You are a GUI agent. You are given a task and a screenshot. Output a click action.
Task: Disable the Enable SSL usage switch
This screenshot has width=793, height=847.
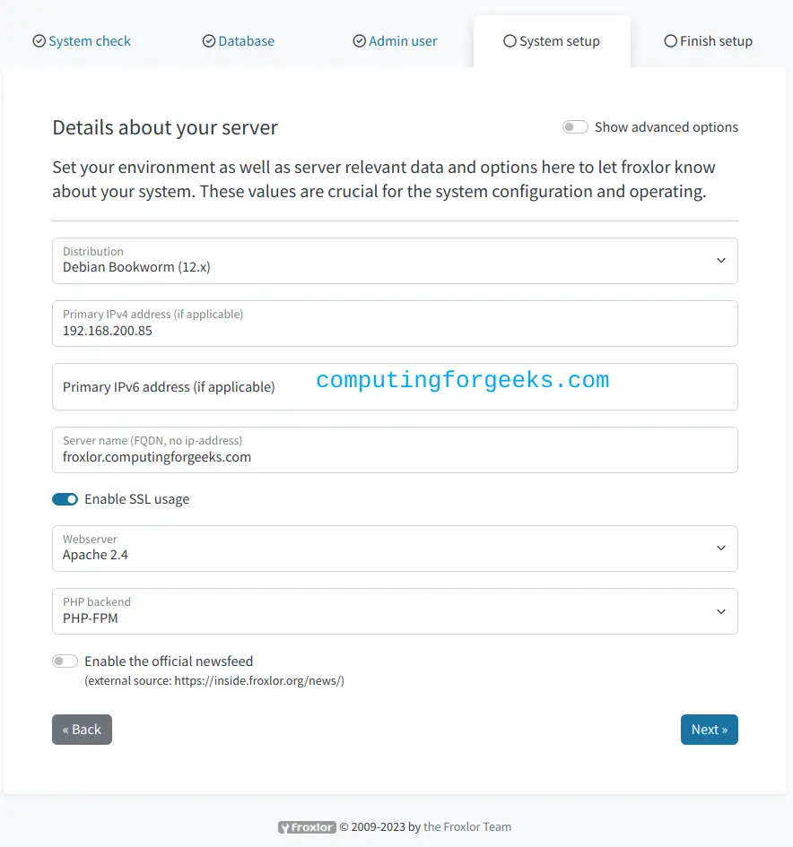point(65,499)
